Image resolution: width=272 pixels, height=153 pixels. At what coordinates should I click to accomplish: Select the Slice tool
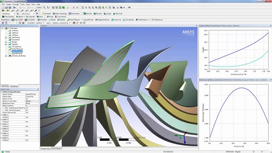pos(40,17)
